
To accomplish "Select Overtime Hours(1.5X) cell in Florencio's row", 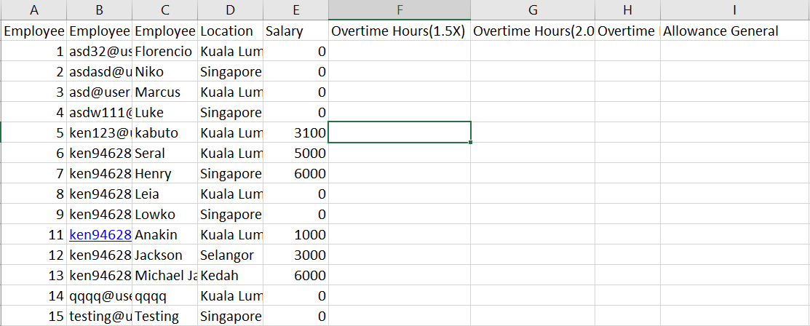I will point(400,52).
